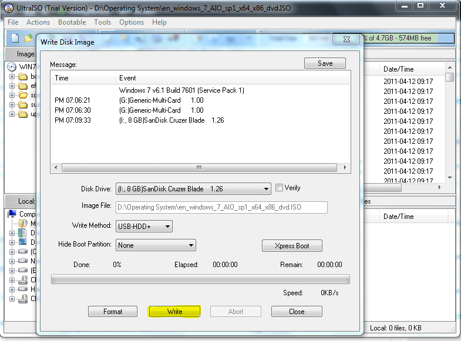Click the Xpress Boot button
Viewport: 461px width, 341px height.
[x=292, y=246]
